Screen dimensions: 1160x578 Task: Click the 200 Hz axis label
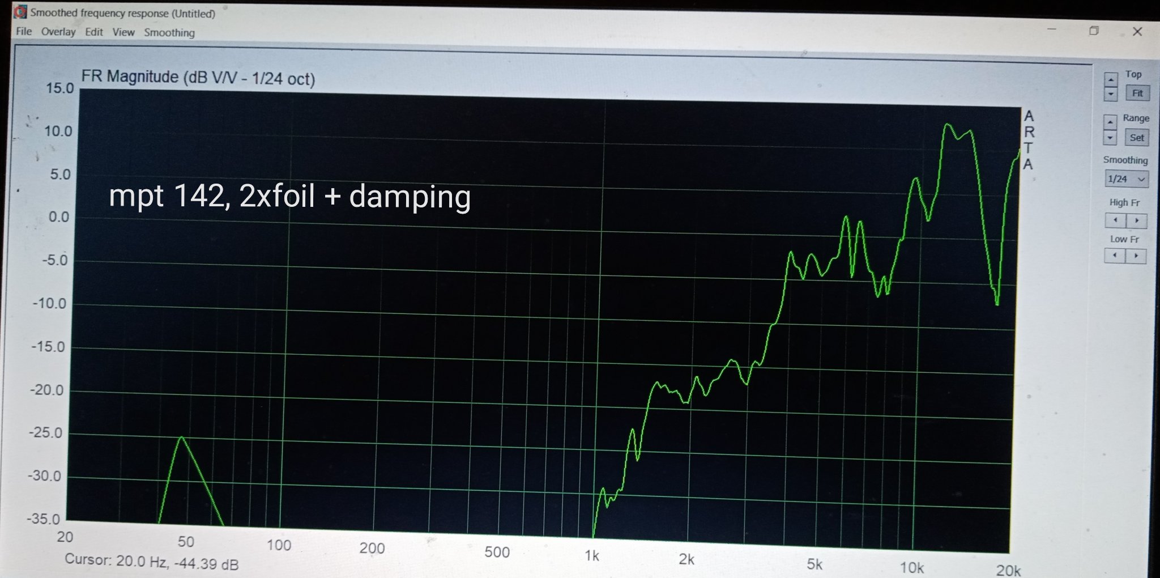[x=372, y=549]
